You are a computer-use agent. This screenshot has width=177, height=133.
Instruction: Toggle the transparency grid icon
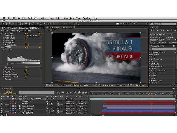point(100,85)
